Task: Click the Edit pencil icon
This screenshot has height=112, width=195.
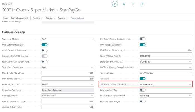Action: point(115,4)
